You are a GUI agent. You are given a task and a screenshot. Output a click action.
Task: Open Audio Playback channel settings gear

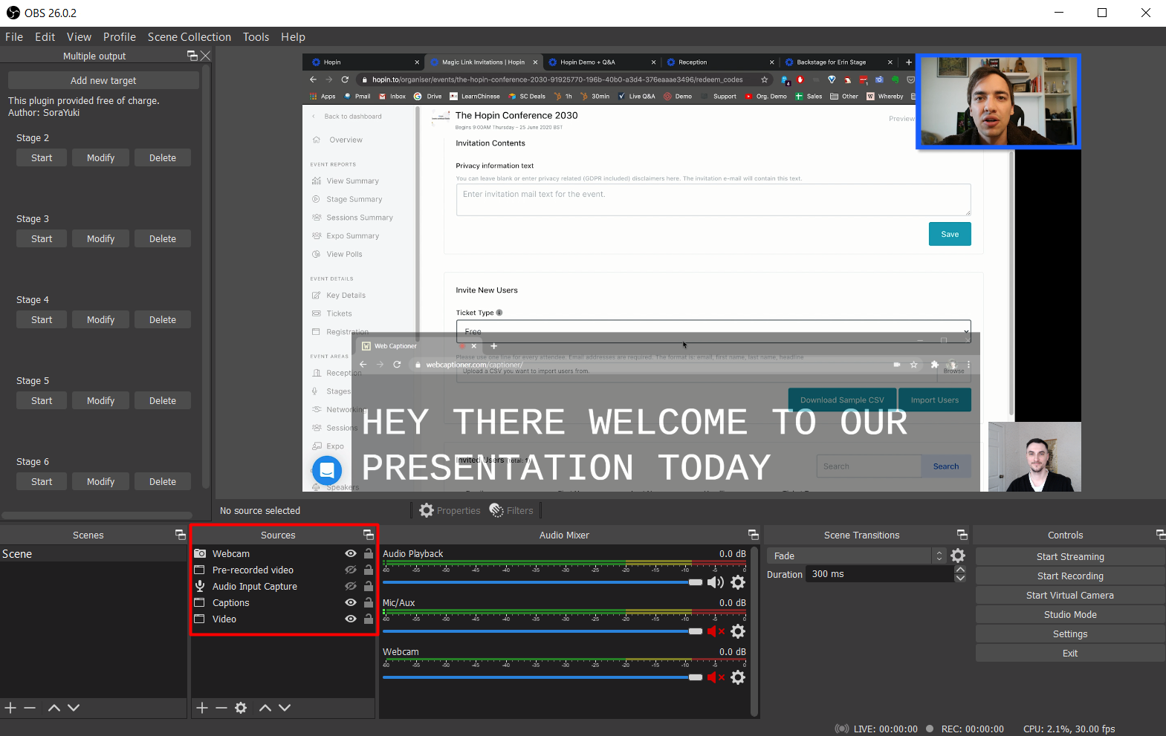[x=738, y=582]
